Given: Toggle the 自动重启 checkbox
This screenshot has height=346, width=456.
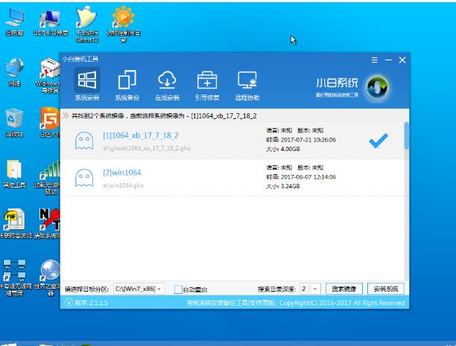Looking at the screenshot, I should pyautogui.click(x=178, y=289).
